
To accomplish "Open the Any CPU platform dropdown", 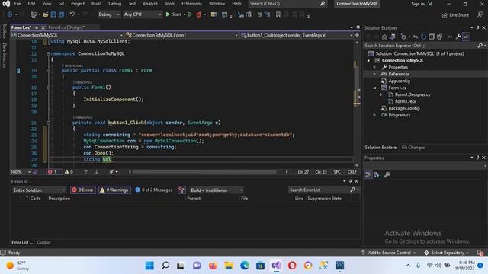I will pos(143,14).
